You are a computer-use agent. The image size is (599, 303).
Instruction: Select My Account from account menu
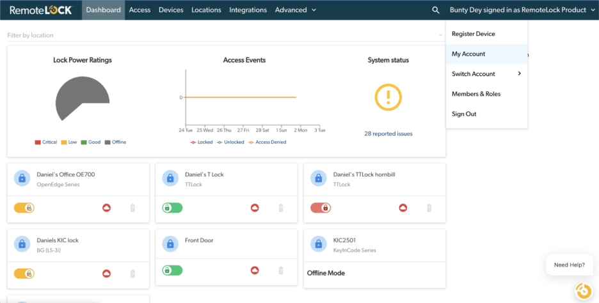(486, 54)
